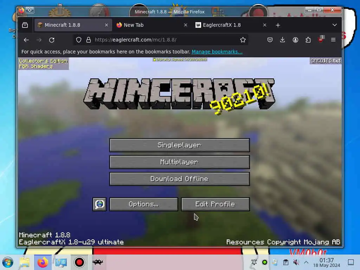Toggle the muted volume tray icon
Viewport: 360px width, 270px height.
click(296, 262)
